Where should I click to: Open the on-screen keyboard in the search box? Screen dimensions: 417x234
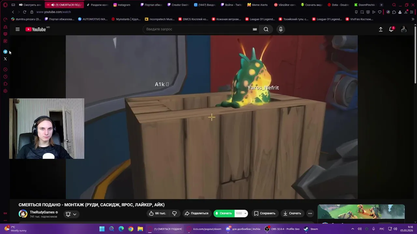(x=255, y=29)
